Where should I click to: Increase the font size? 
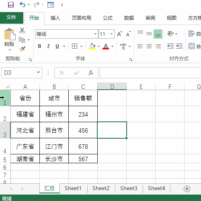(x=119, y=34)
